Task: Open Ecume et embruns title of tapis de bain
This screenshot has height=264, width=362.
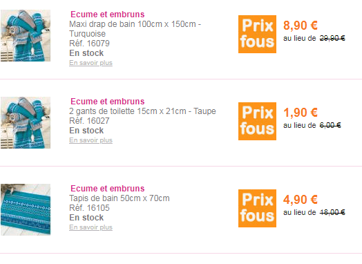Action: [x=108, y=189]
